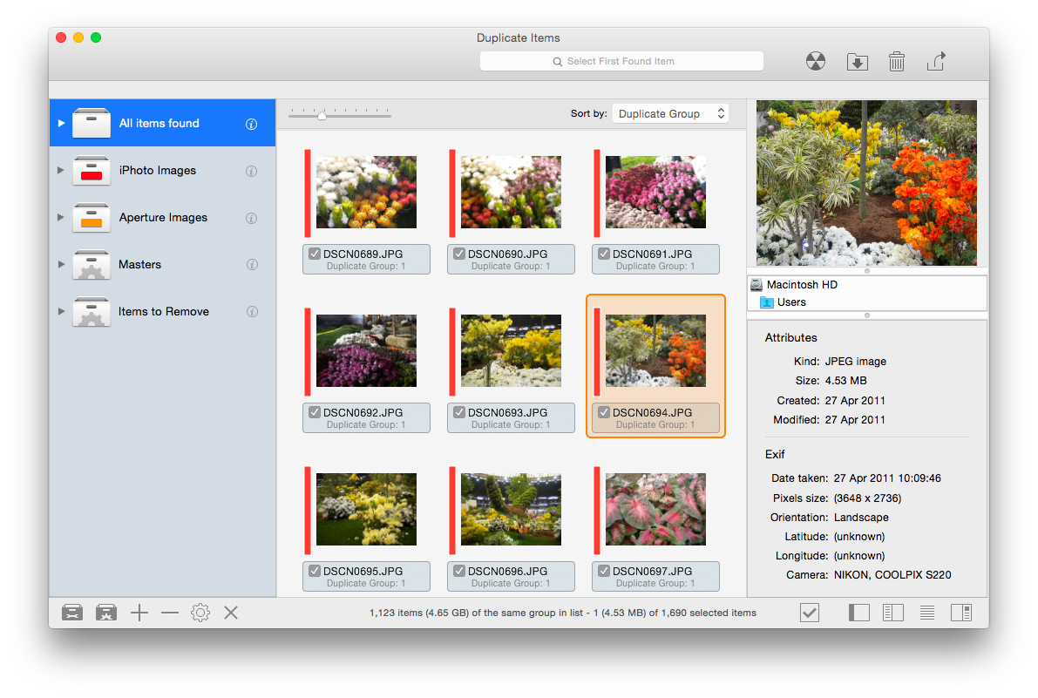Select All items found in sidebar
Screen dimensions: 1038x698
point(162,123)
